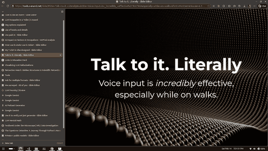Switch to 'Tools' tab
Screen dimensions: 268x151
32,75
